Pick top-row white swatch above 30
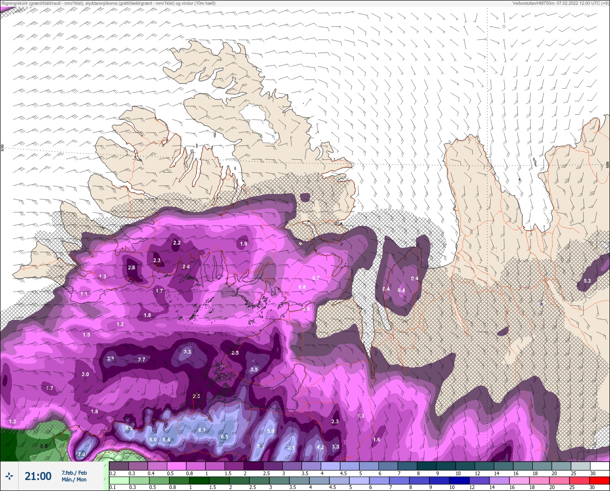 600,466
